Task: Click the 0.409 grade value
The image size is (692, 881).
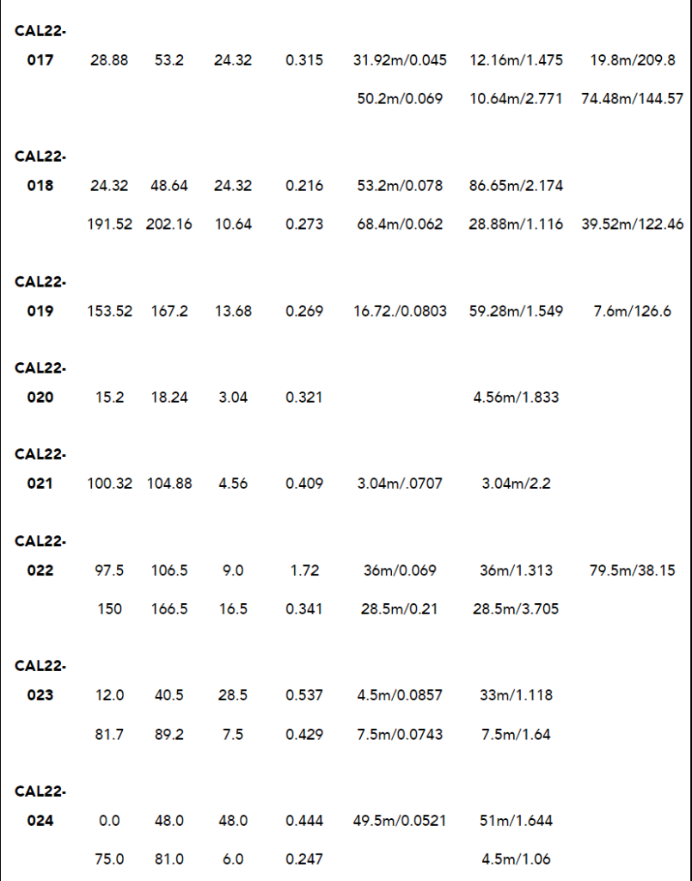Action: (304, 484)
